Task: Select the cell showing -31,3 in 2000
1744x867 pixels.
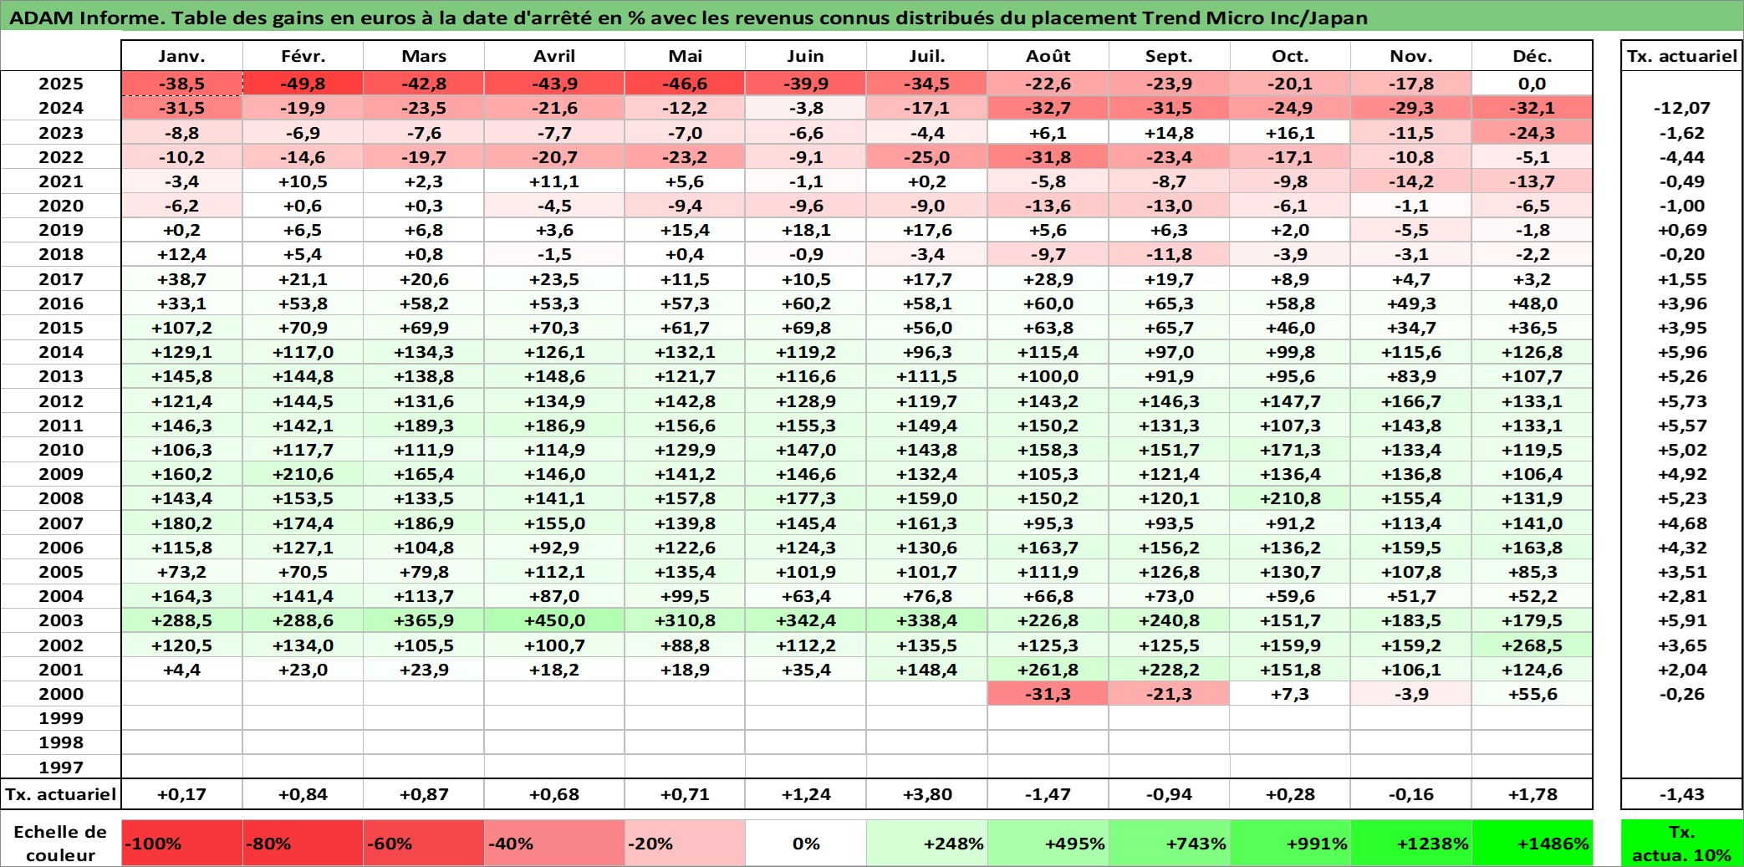Action: (x=1048, y=694)
